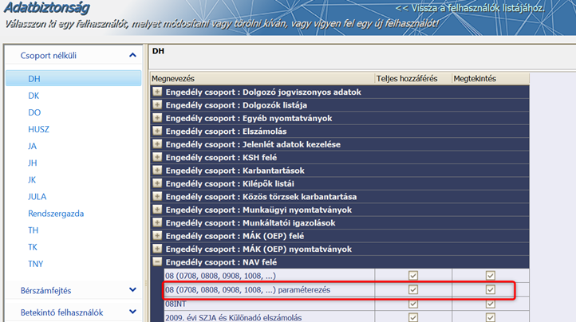Go back via 'Vissza a felhasználók listájához' link
This screenshot has height=322, width=576.
coord(470,8)
